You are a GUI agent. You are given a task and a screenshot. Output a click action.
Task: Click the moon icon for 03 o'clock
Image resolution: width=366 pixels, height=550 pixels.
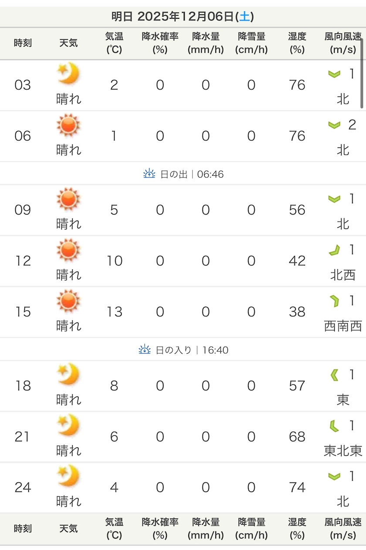[x=68, y=73]
